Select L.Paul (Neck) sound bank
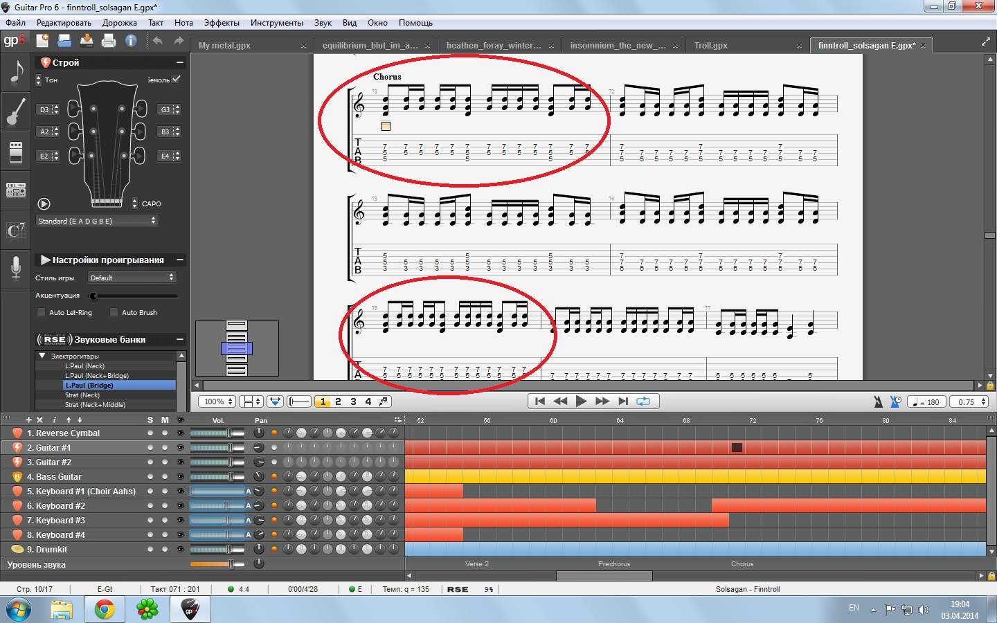This screenshot has width=997, height=623. point(85,365)
